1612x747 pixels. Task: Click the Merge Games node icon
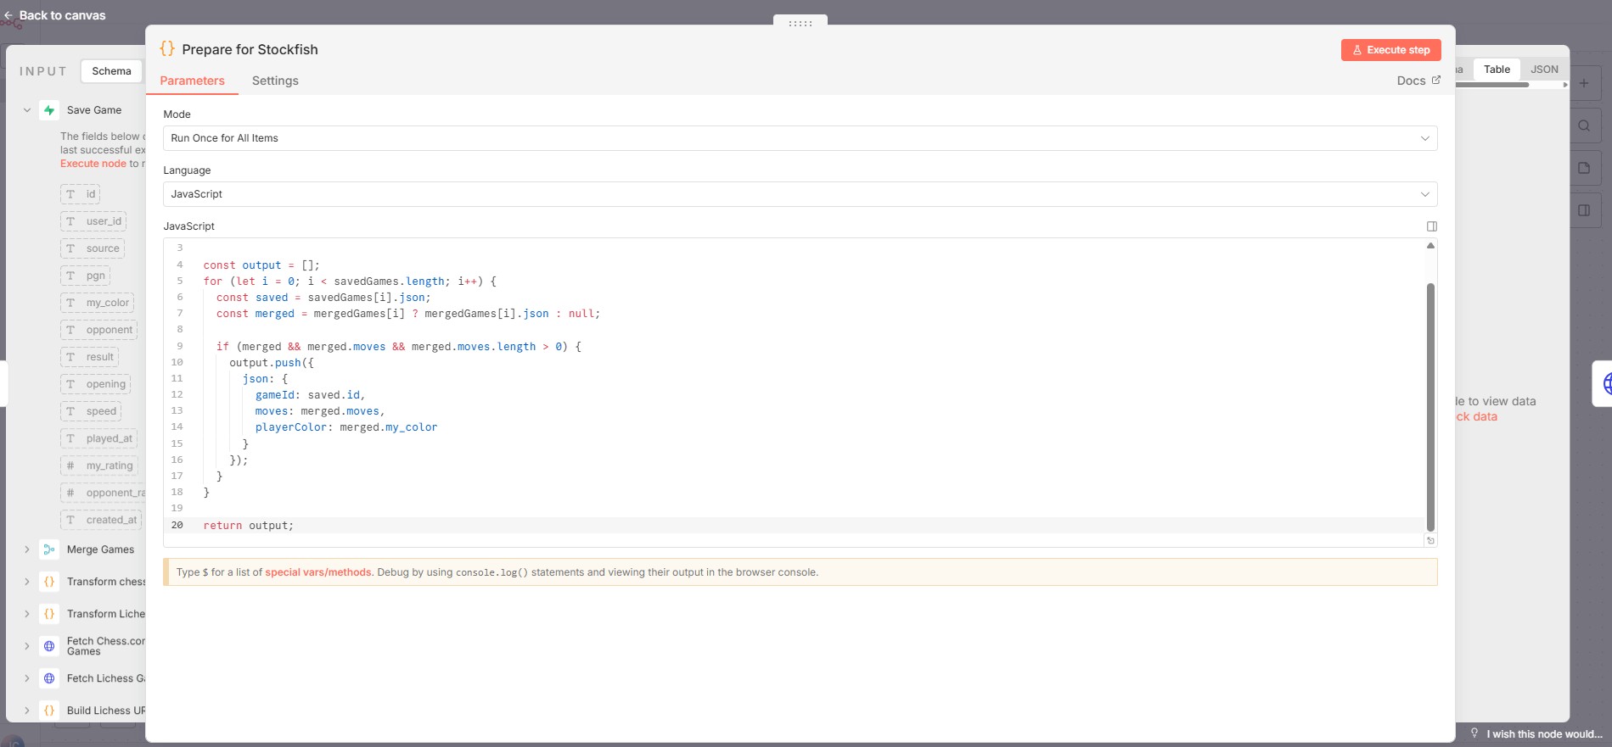[49, 549]
